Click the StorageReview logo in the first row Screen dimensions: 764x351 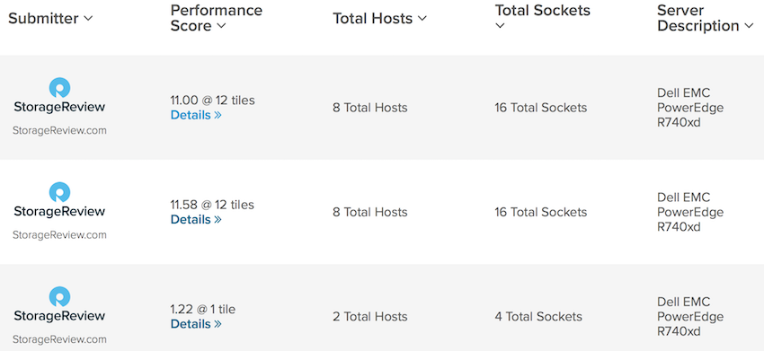pyautogui.click(x=59, y=95)
